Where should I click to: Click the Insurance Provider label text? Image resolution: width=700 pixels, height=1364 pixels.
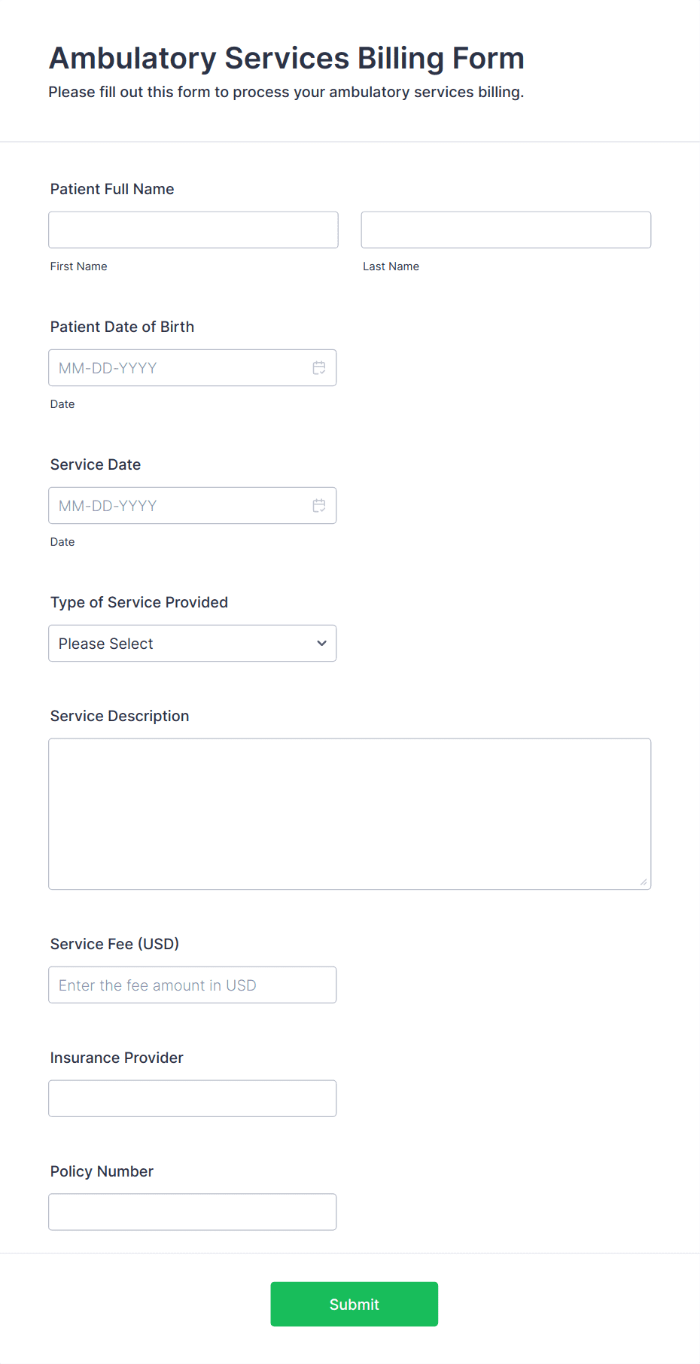click(x=117, y=1058)
